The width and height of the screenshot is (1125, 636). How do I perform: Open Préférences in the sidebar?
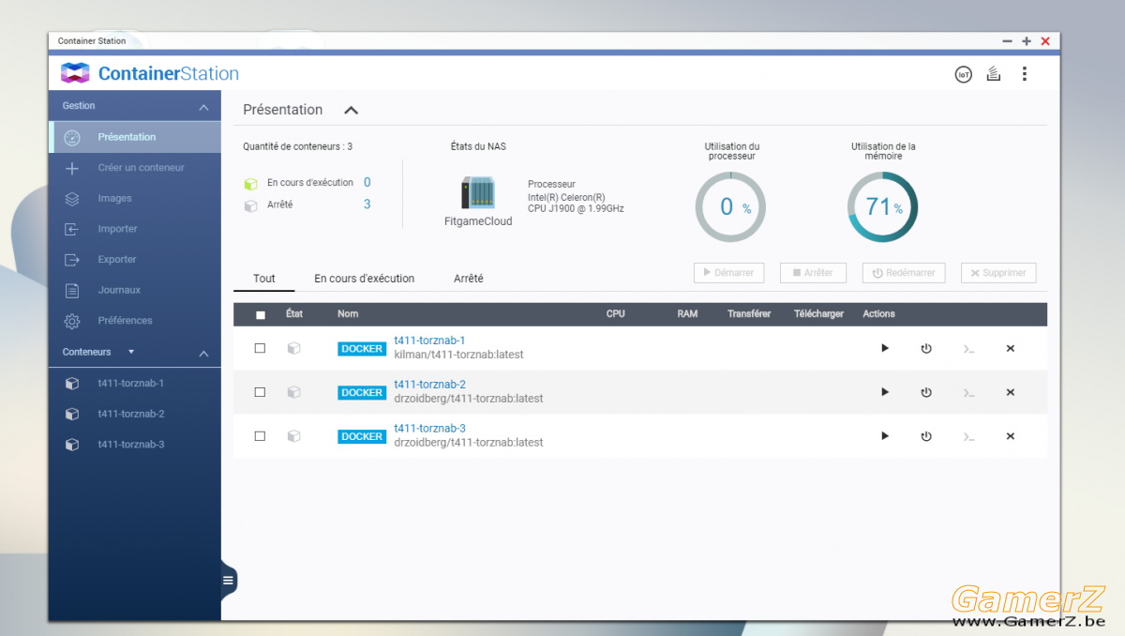click(x=135, y=321)
